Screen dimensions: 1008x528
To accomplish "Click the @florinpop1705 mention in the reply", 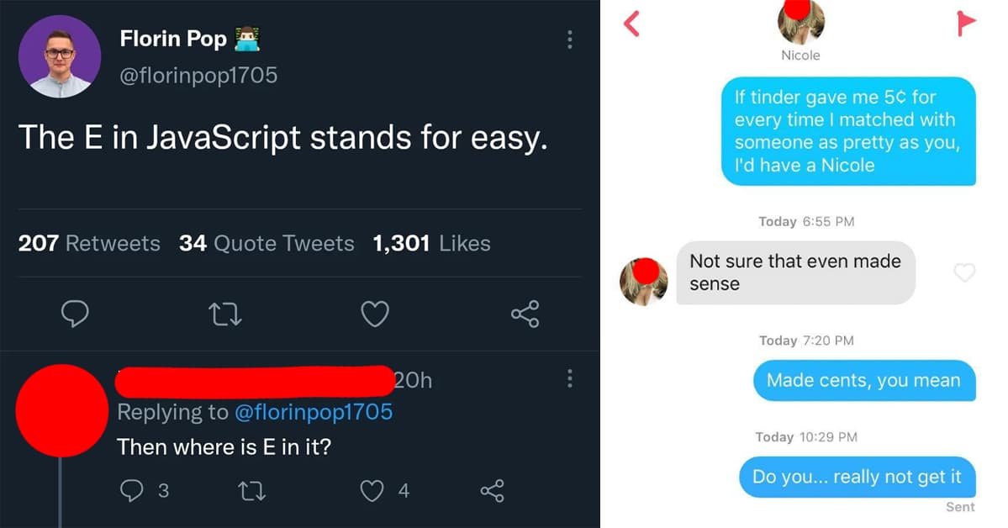I will [x=313, y=411].
